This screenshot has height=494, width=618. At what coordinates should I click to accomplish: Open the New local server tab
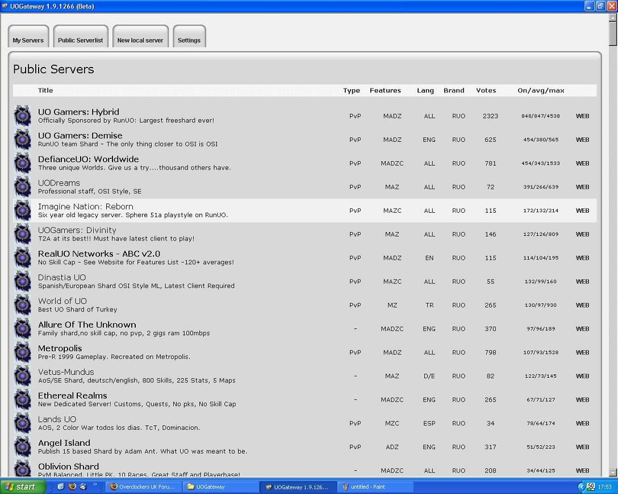click(x=140, y=36)
